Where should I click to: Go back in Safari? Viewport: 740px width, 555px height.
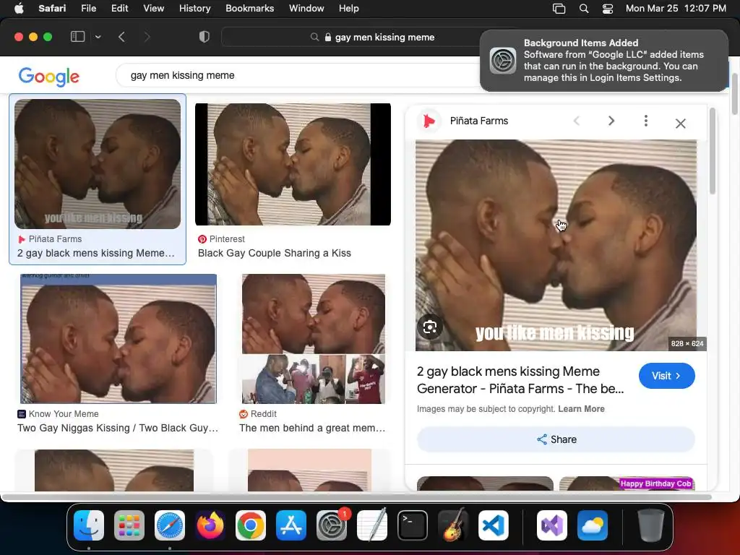pyautogui.click(x=121, y=37)
